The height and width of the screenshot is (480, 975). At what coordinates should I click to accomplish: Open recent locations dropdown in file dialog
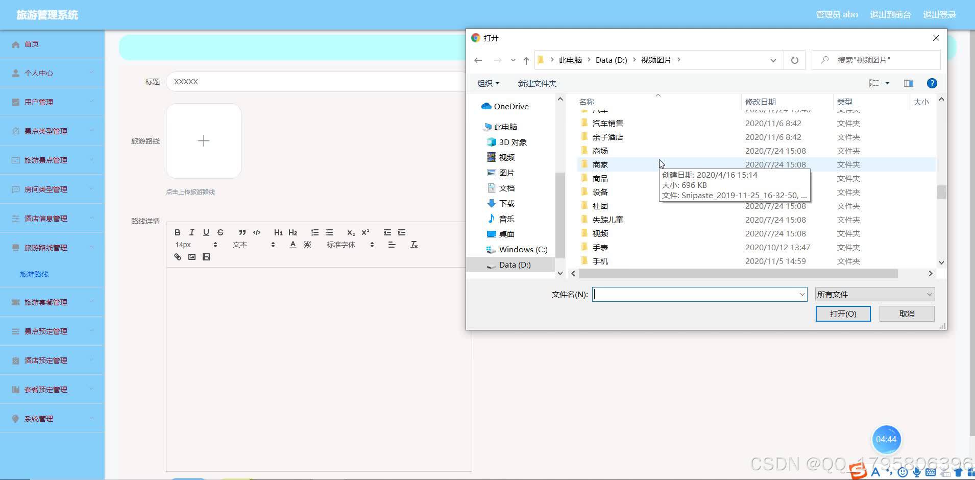coord(513,60)
